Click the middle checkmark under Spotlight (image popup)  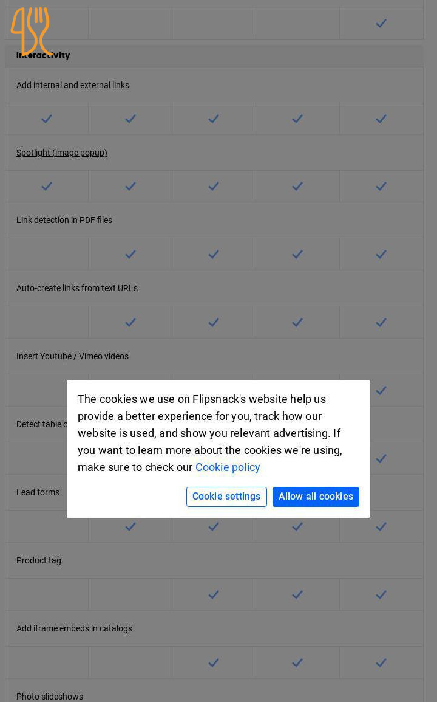214,187
